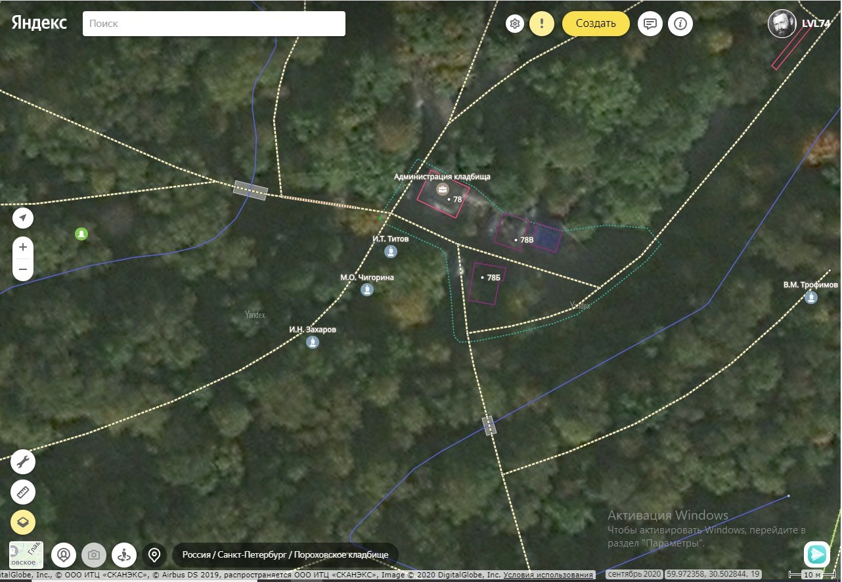This screenshot has height=582, width=842.
Task: Zoom in with the plus button
Action: [x=23, y=247]
